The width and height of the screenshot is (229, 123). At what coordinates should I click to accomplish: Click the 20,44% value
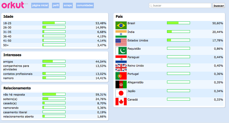(217, 32)
